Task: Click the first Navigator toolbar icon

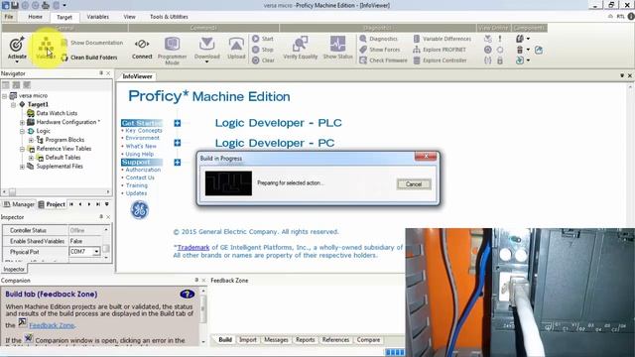Action: tap(6, 84)
